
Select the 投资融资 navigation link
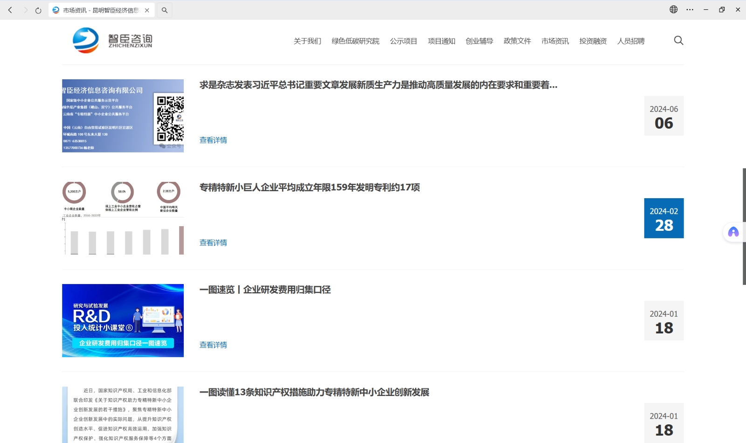593,41
